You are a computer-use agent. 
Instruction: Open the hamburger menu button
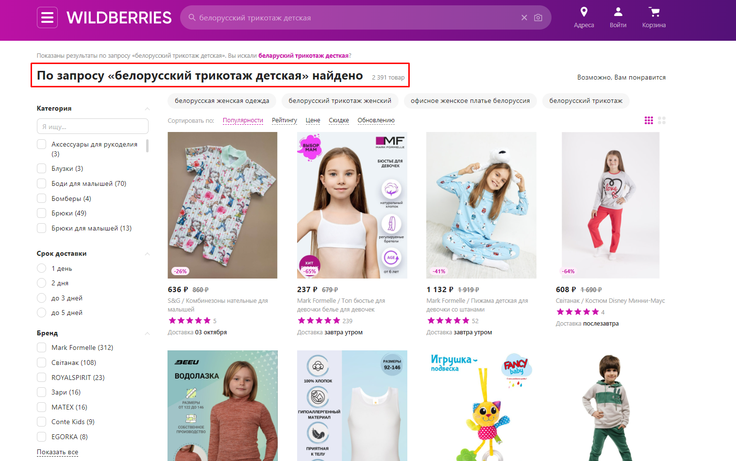point(47,17)
